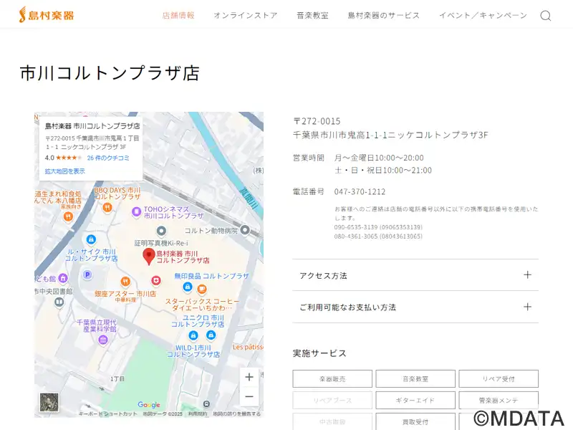Image resolution: width=573 pixels, height=430 pixels.
Task: Click the 管楽器メンテ service button
Action: pos(499,401)
